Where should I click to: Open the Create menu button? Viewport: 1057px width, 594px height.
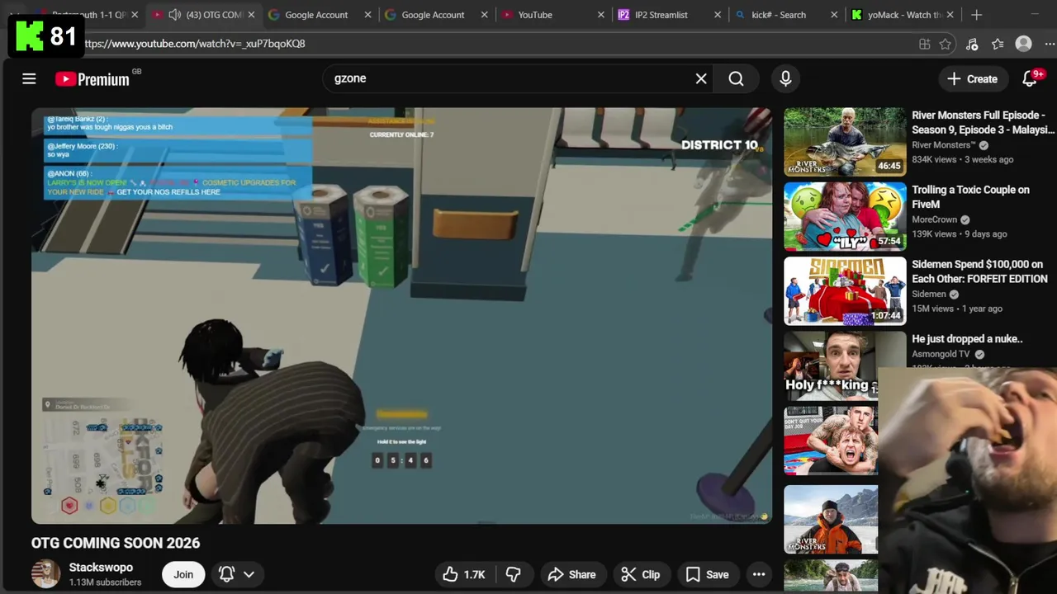(973, 78)
